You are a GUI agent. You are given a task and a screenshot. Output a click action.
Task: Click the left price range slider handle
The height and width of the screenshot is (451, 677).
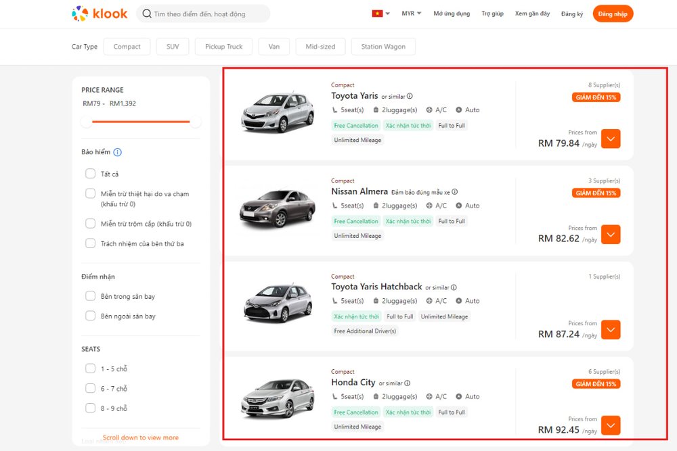click(x=87, y=122)
